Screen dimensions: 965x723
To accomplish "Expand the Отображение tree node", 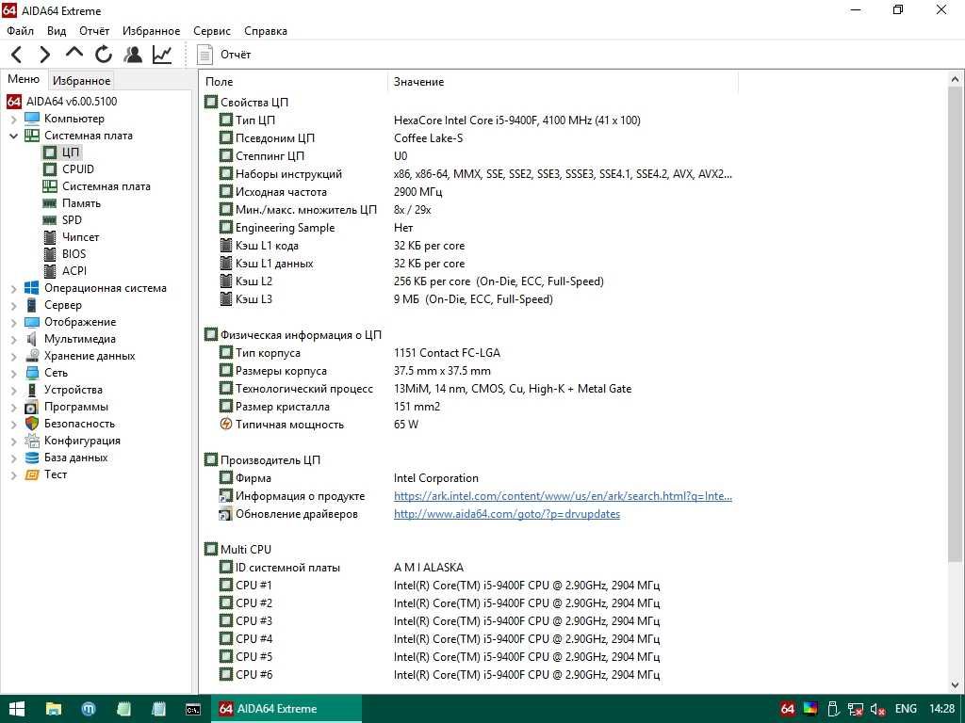I will 13,322.
